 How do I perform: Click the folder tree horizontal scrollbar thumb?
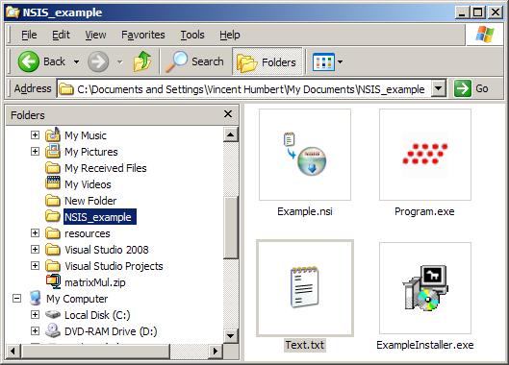95,351
